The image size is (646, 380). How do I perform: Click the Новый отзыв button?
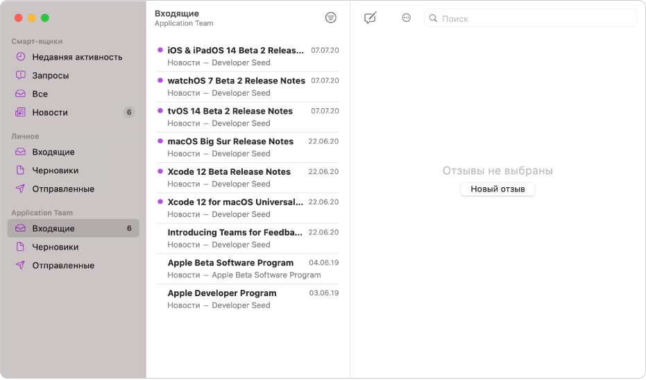point(498,189)
